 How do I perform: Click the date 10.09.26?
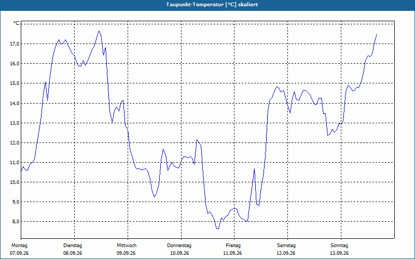click(x=179, y=253)
